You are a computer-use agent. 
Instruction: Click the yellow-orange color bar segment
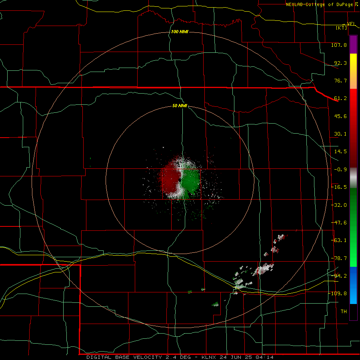pyautogui.click(x=353, y=72)
